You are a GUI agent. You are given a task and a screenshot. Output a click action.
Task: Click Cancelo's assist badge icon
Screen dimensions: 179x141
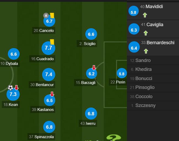pos(46,15)
